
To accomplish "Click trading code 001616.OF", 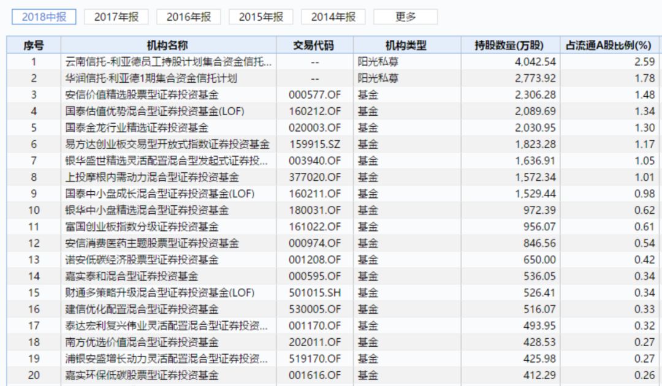I will [x=314, y=374].
